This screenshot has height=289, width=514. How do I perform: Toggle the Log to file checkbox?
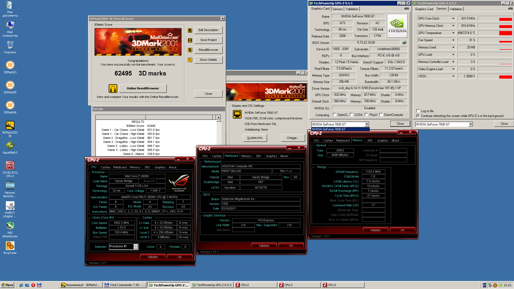(x=418, y=111)
